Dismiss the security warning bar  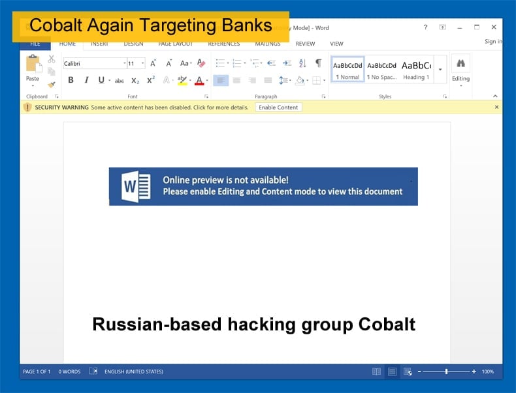496,107
